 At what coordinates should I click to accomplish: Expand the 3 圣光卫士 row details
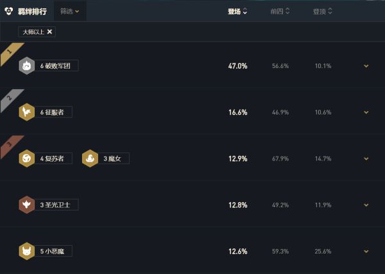[366, 205]
